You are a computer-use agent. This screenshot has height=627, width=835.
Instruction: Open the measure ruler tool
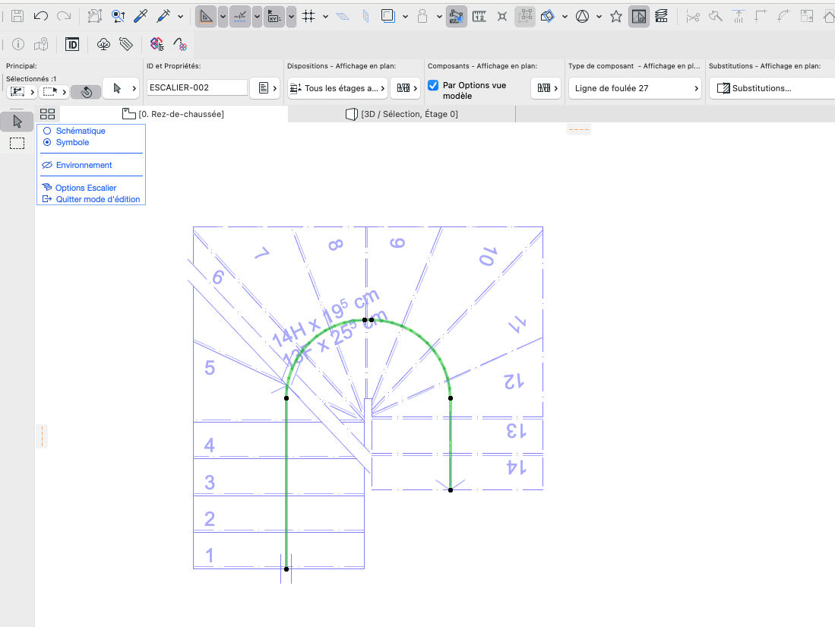(479, 17)
